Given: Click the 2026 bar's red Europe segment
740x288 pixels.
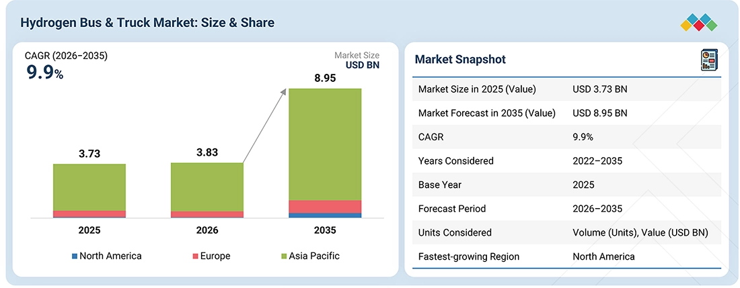Looking at the screenshot, I should coord(207,214).
